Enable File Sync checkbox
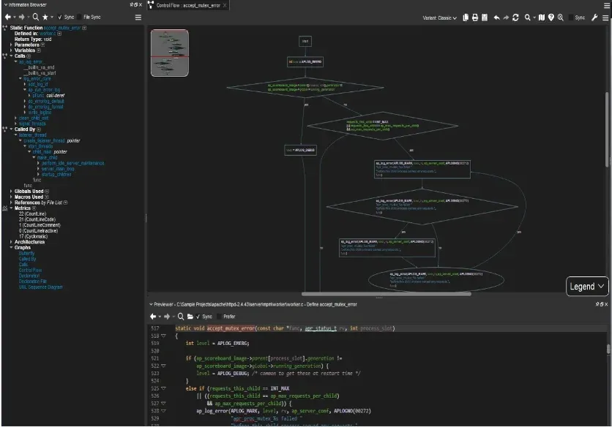Screen dimensions: 612x427 point(80,17)
